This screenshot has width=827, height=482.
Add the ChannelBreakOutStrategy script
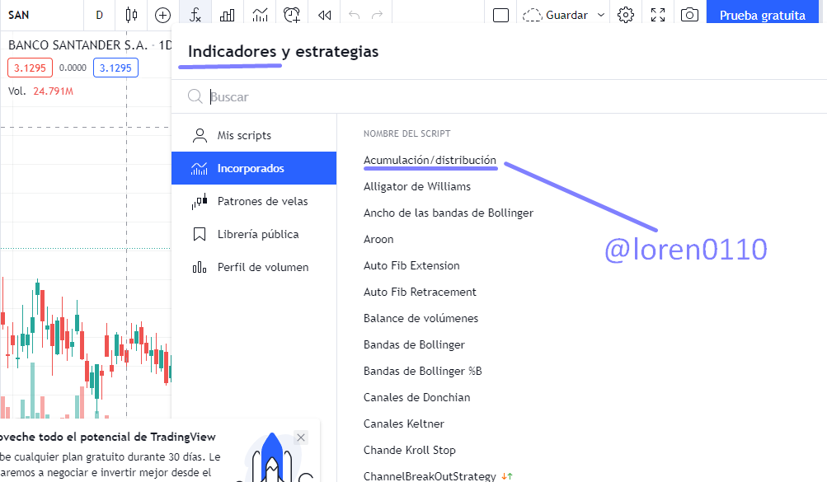(430, 475)
